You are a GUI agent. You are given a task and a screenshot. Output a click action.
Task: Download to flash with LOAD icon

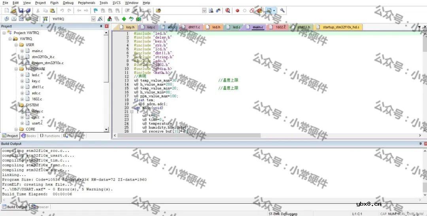click(45, 19)
